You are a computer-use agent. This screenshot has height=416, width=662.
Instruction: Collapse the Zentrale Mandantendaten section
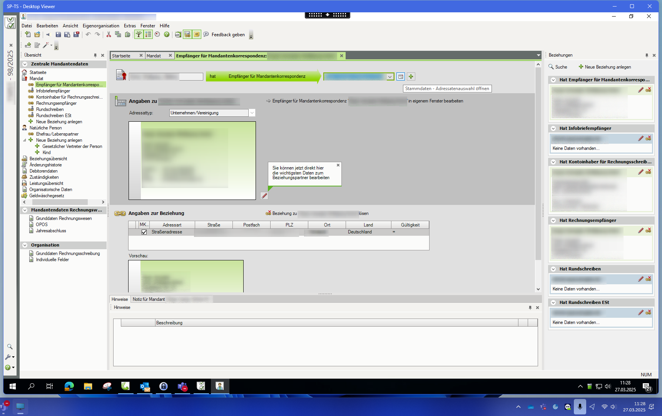point(25,64)
